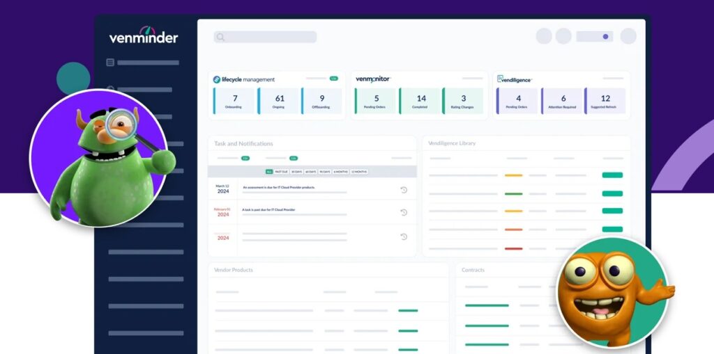714x354 pixels.
Task: Click history clock icon on March 12 task
Action: click(x=404, y=190)
